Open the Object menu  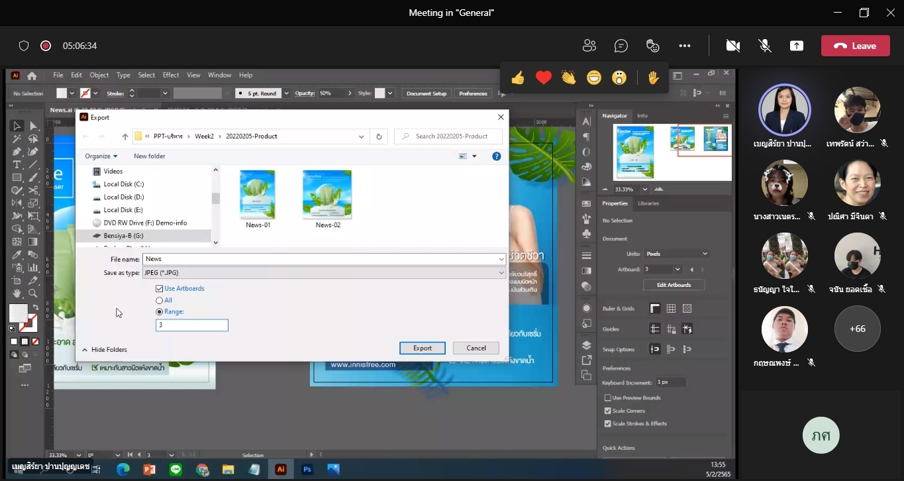pyautogui.click(x=99, y=75)
